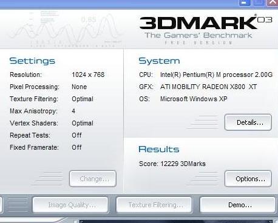Open the Image Quality… button
The width and height of the screenshot is (278, 223).
click(x=70, y=205)
